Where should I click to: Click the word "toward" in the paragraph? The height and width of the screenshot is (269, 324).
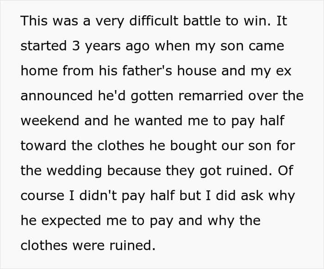point(44,146)
